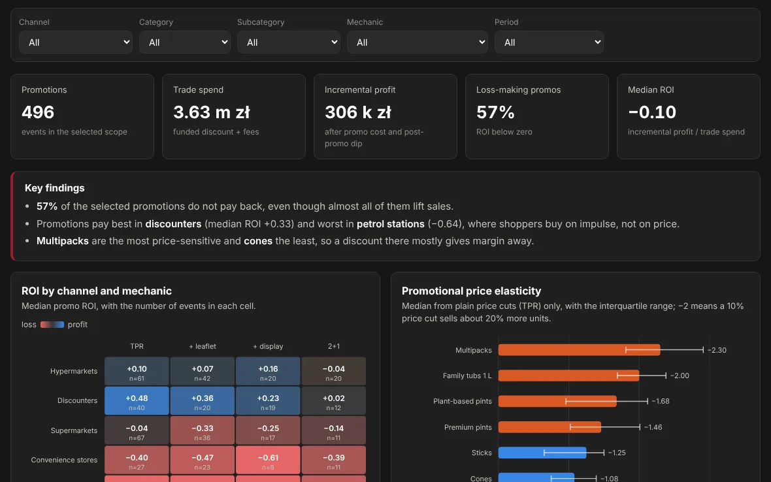Select Convenience stores 2+1 cell −0.39
Screen dimensions: 771x482
(x=333, y=460)
